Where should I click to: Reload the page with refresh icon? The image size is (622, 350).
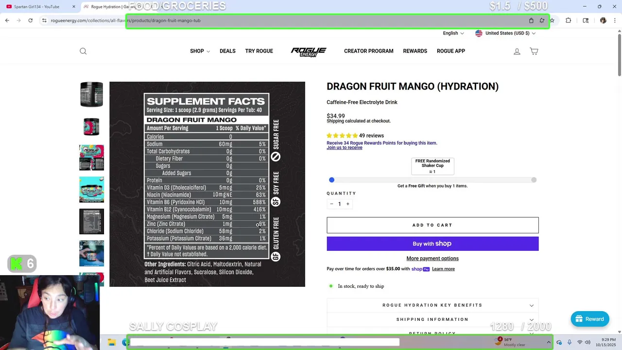pyautogui.click(x=30, y=20)
